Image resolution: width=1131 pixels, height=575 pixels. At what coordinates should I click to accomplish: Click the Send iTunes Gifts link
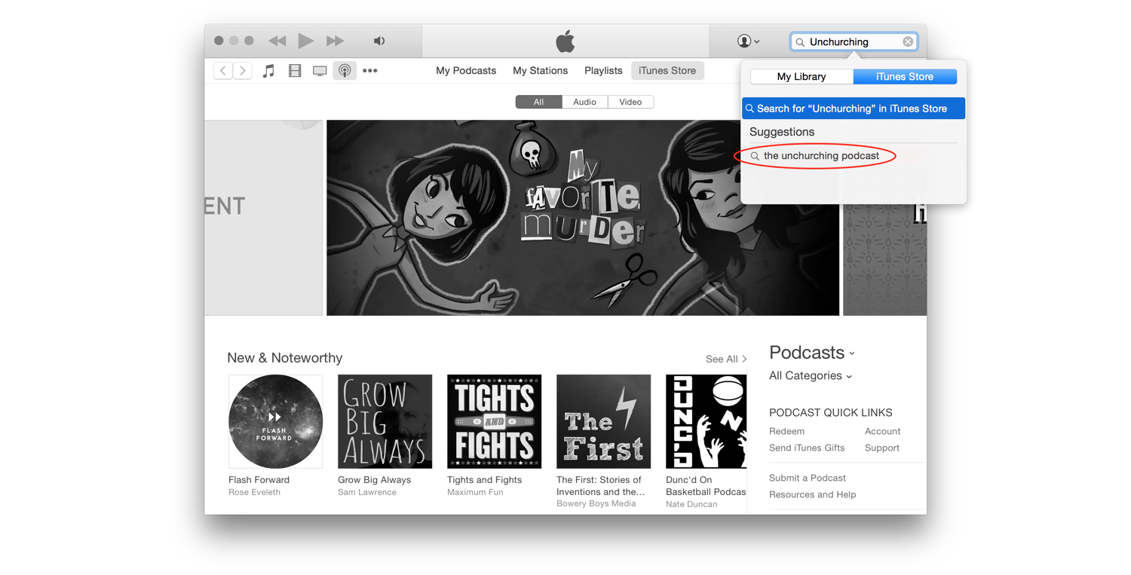point(807,448)
